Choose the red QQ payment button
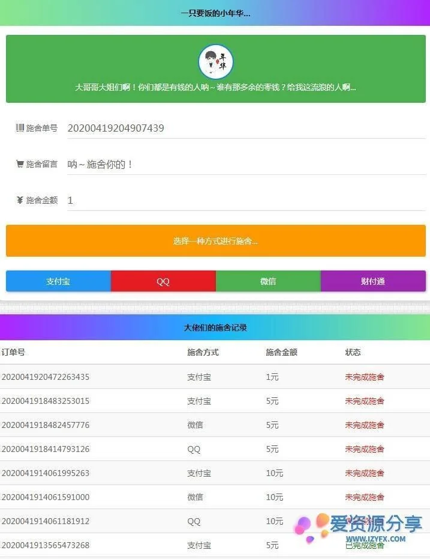430x559 pixels. [x=163, y=281]
